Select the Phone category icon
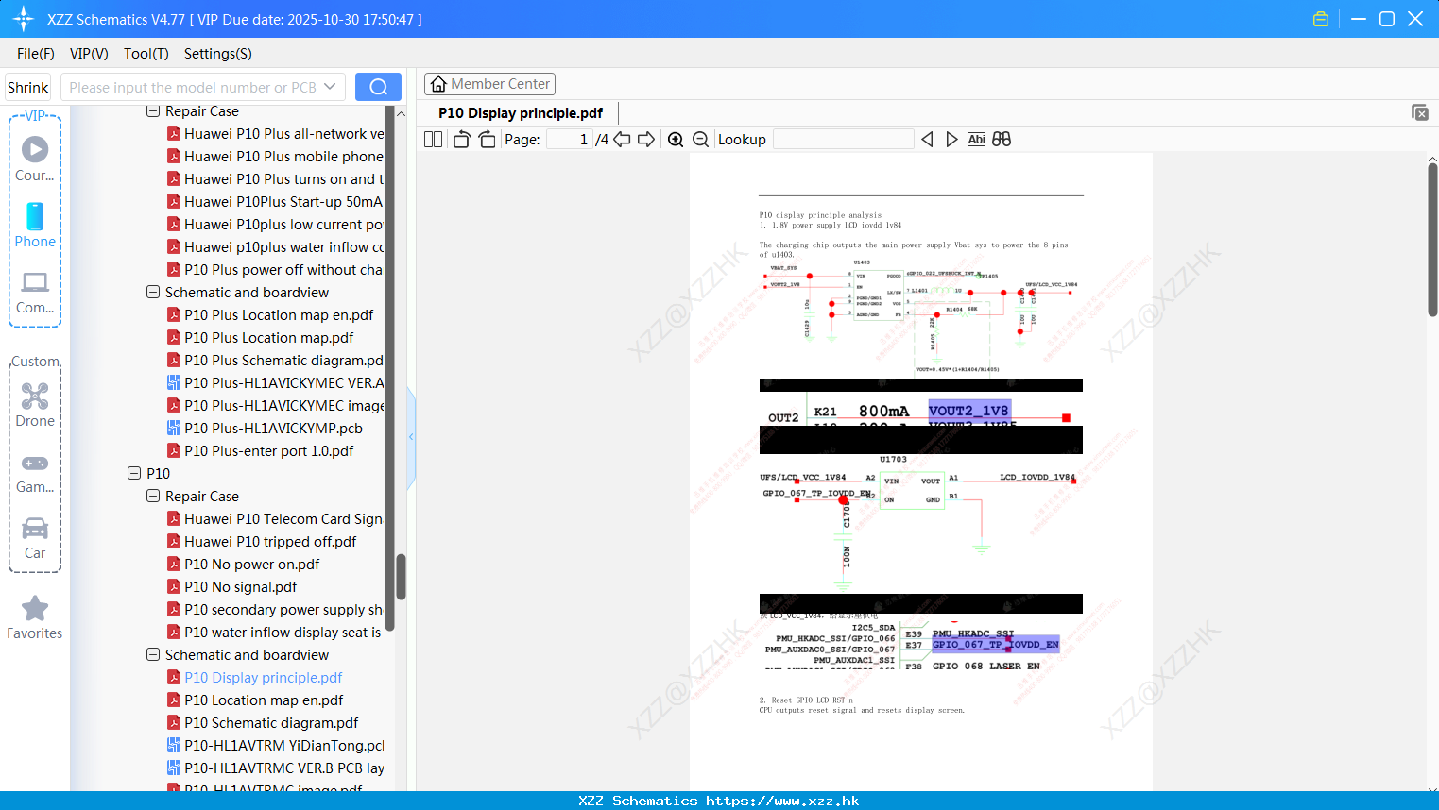 pos(35,216)
